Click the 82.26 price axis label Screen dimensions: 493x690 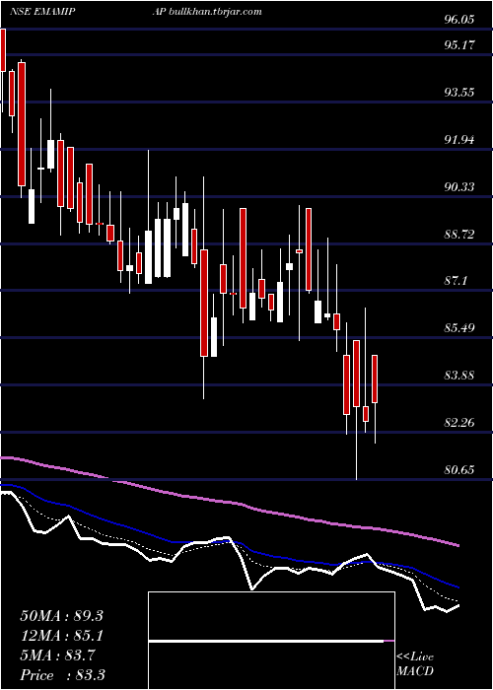click(x=459, y=423)
